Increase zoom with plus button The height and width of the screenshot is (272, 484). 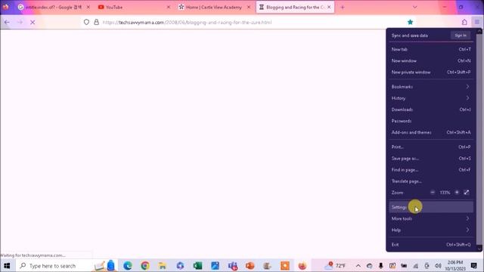pos(457,193)
